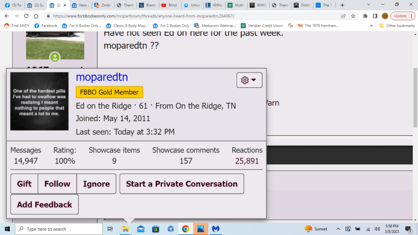Follow moparedtn using the Follow button
This screenshot has height=235, width=418.
[57, 184]
